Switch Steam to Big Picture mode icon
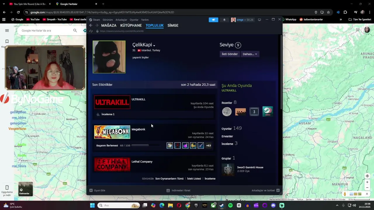The image size is (374, 210). coord(259,20)
